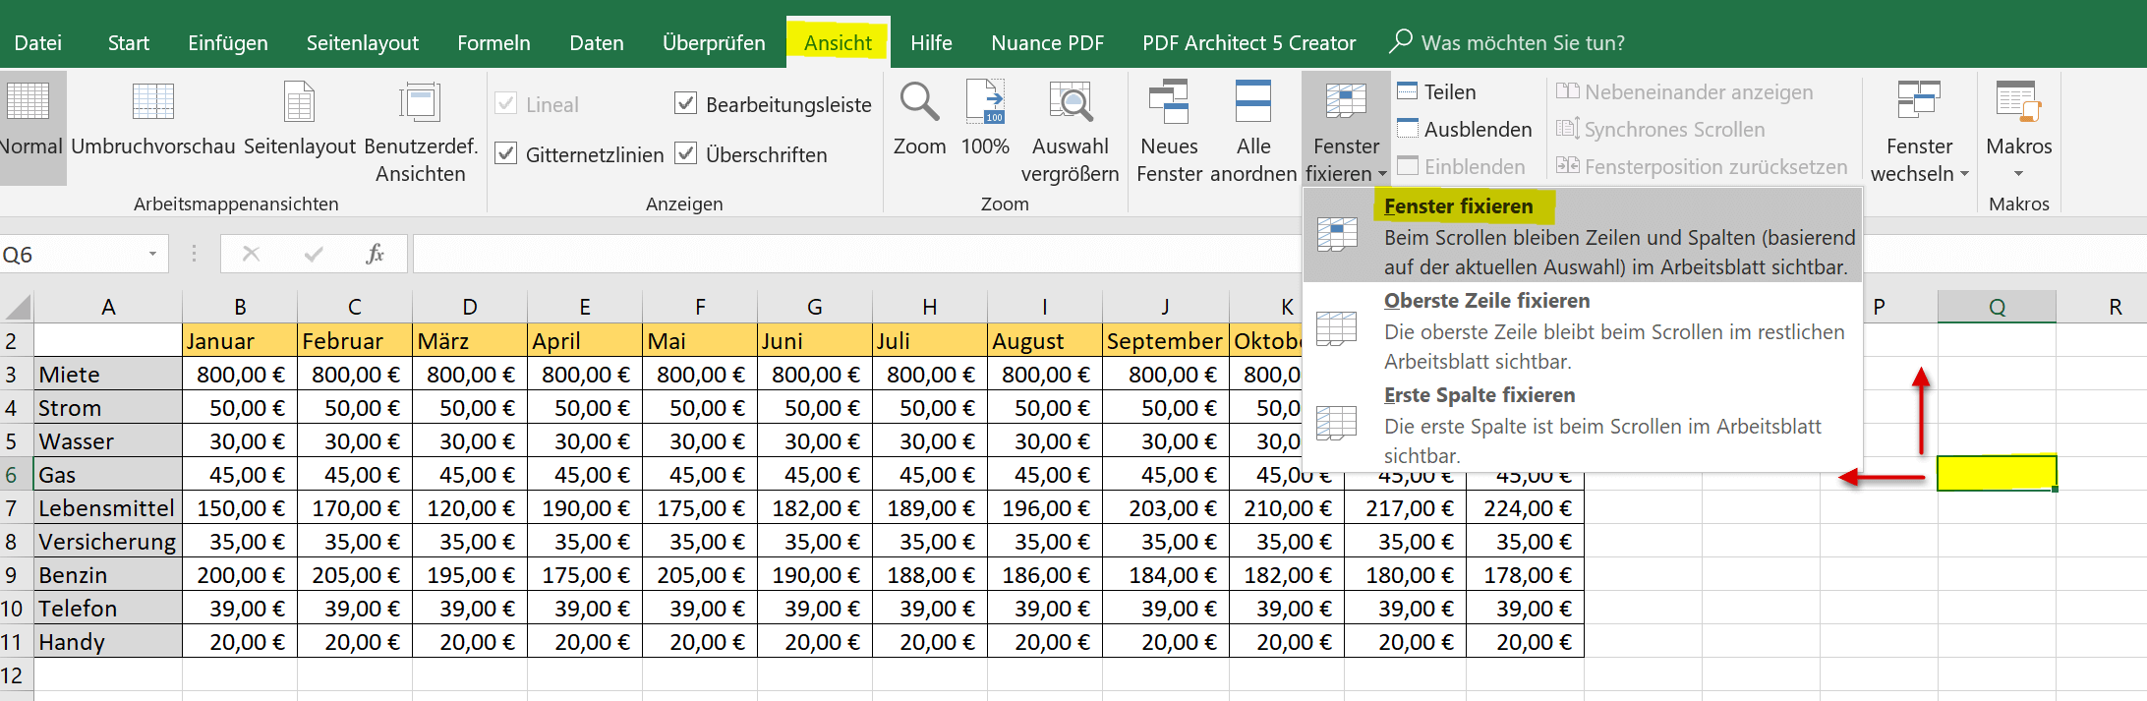Screen dimensions: 2147x701
Task: Select column header A
Action: point(108,308)
